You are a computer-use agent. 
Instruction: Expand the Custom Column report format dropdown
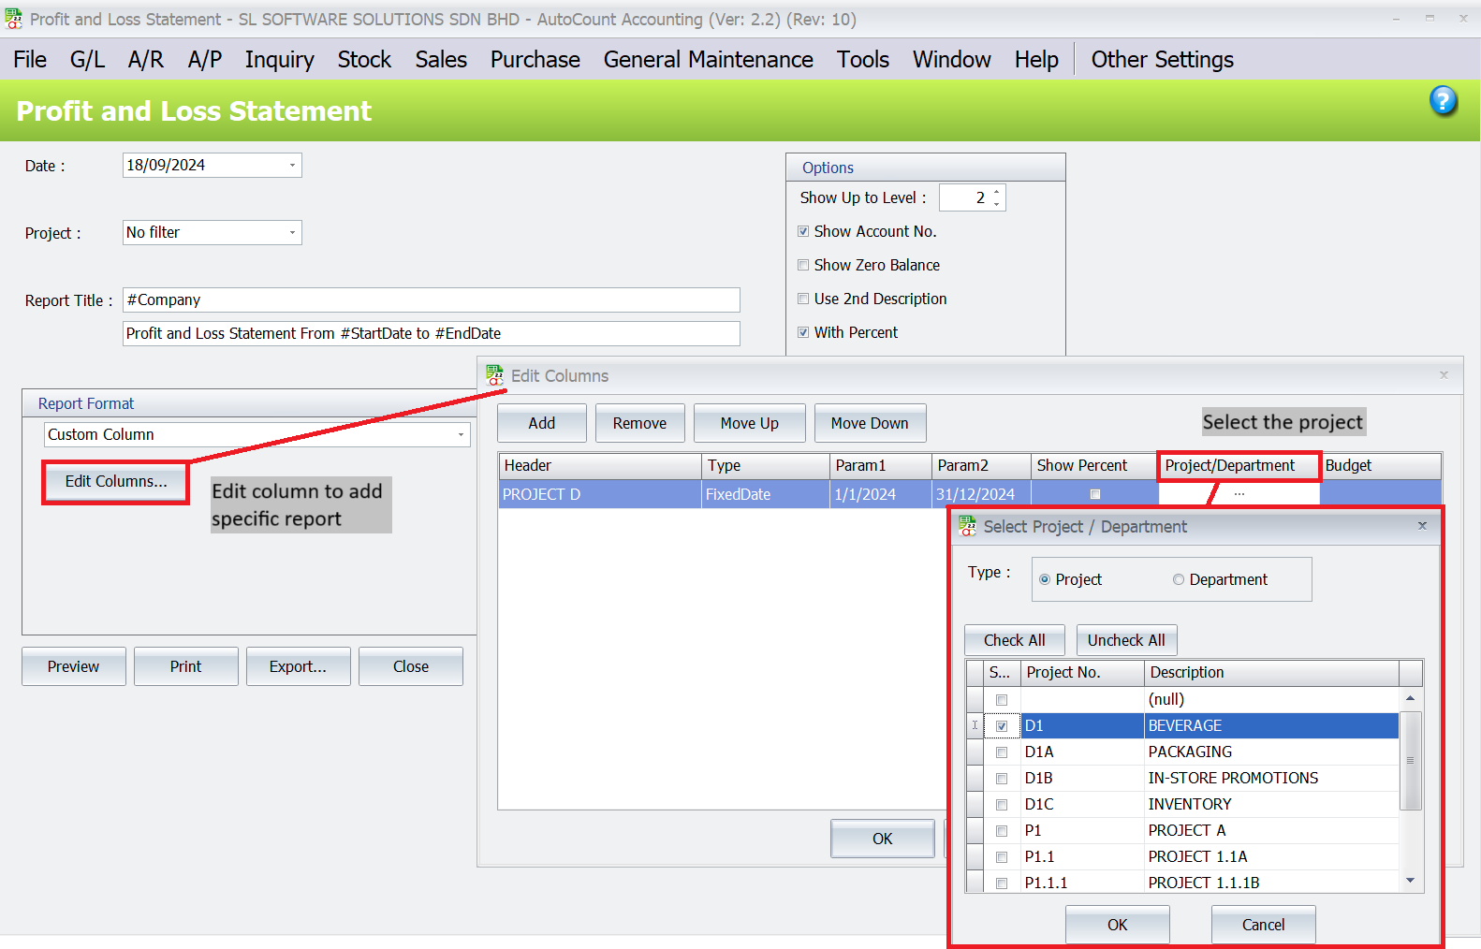coord(461,435)
